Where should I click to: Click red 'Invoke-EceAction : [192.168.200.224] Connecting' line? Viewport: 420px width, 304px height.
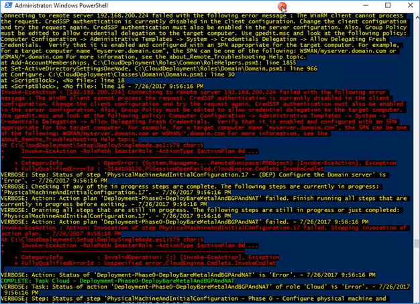[193, 92]
